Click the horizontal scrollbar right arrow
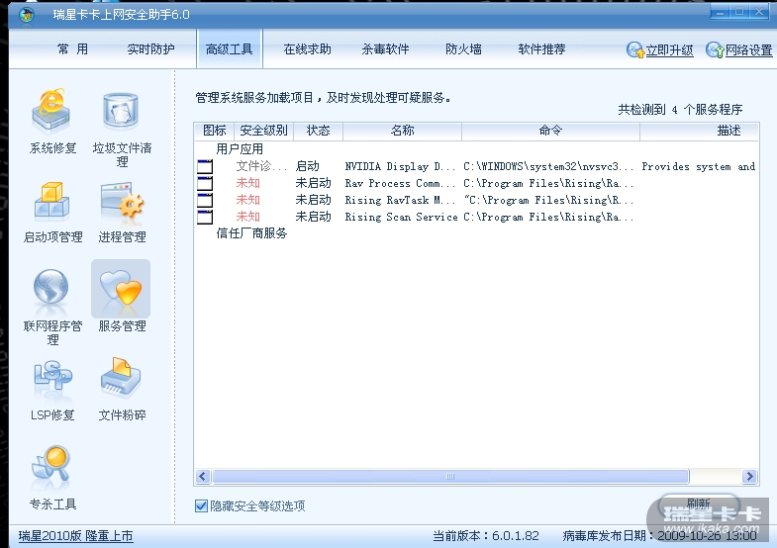777x548 pixels. pos(749,476)
